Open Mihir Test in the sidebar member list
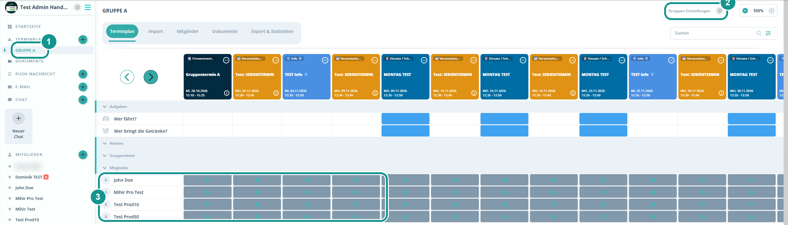Viewport: 788px width, 225px height. [x=25, y=209]
